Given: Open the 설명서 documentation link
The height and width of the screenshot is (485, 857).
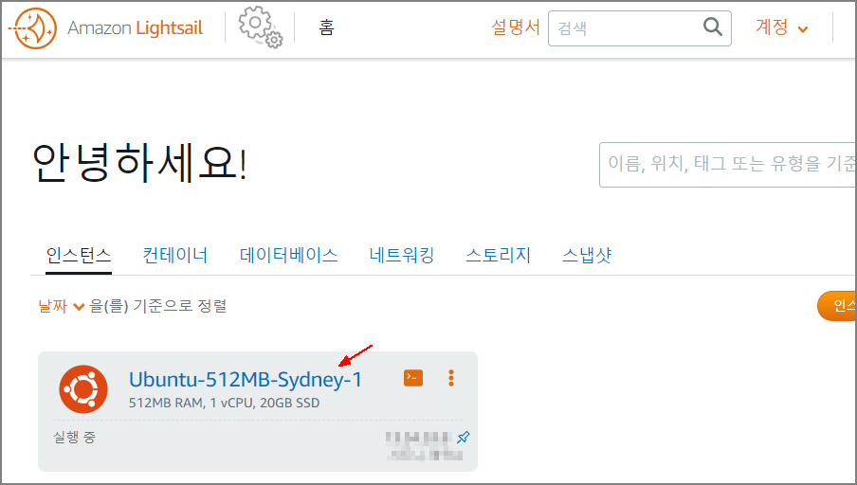Looking at the screenshot, I should click(516, 27).
